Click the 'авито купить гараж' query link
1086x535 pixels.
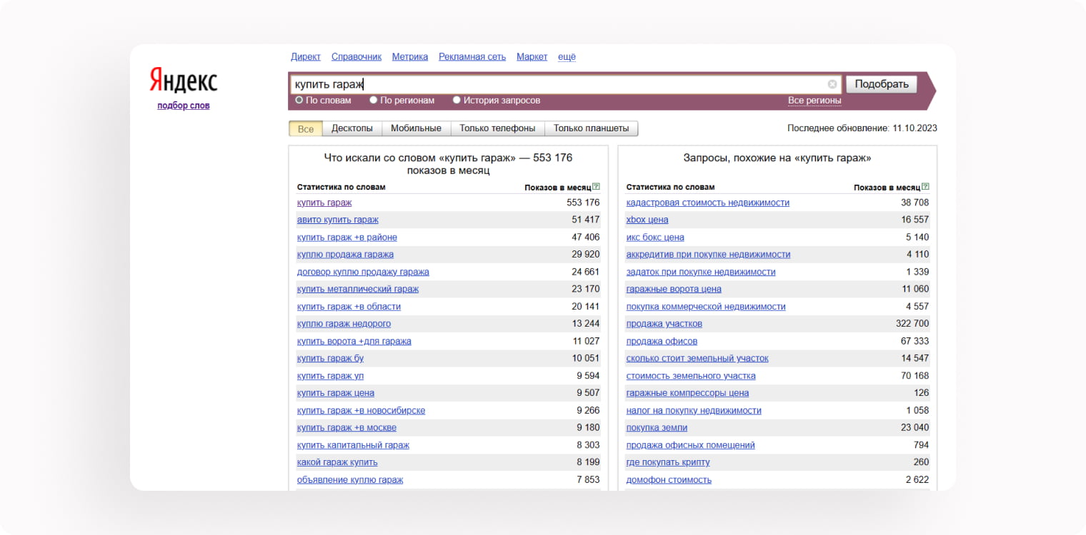(x=337, y=220)
